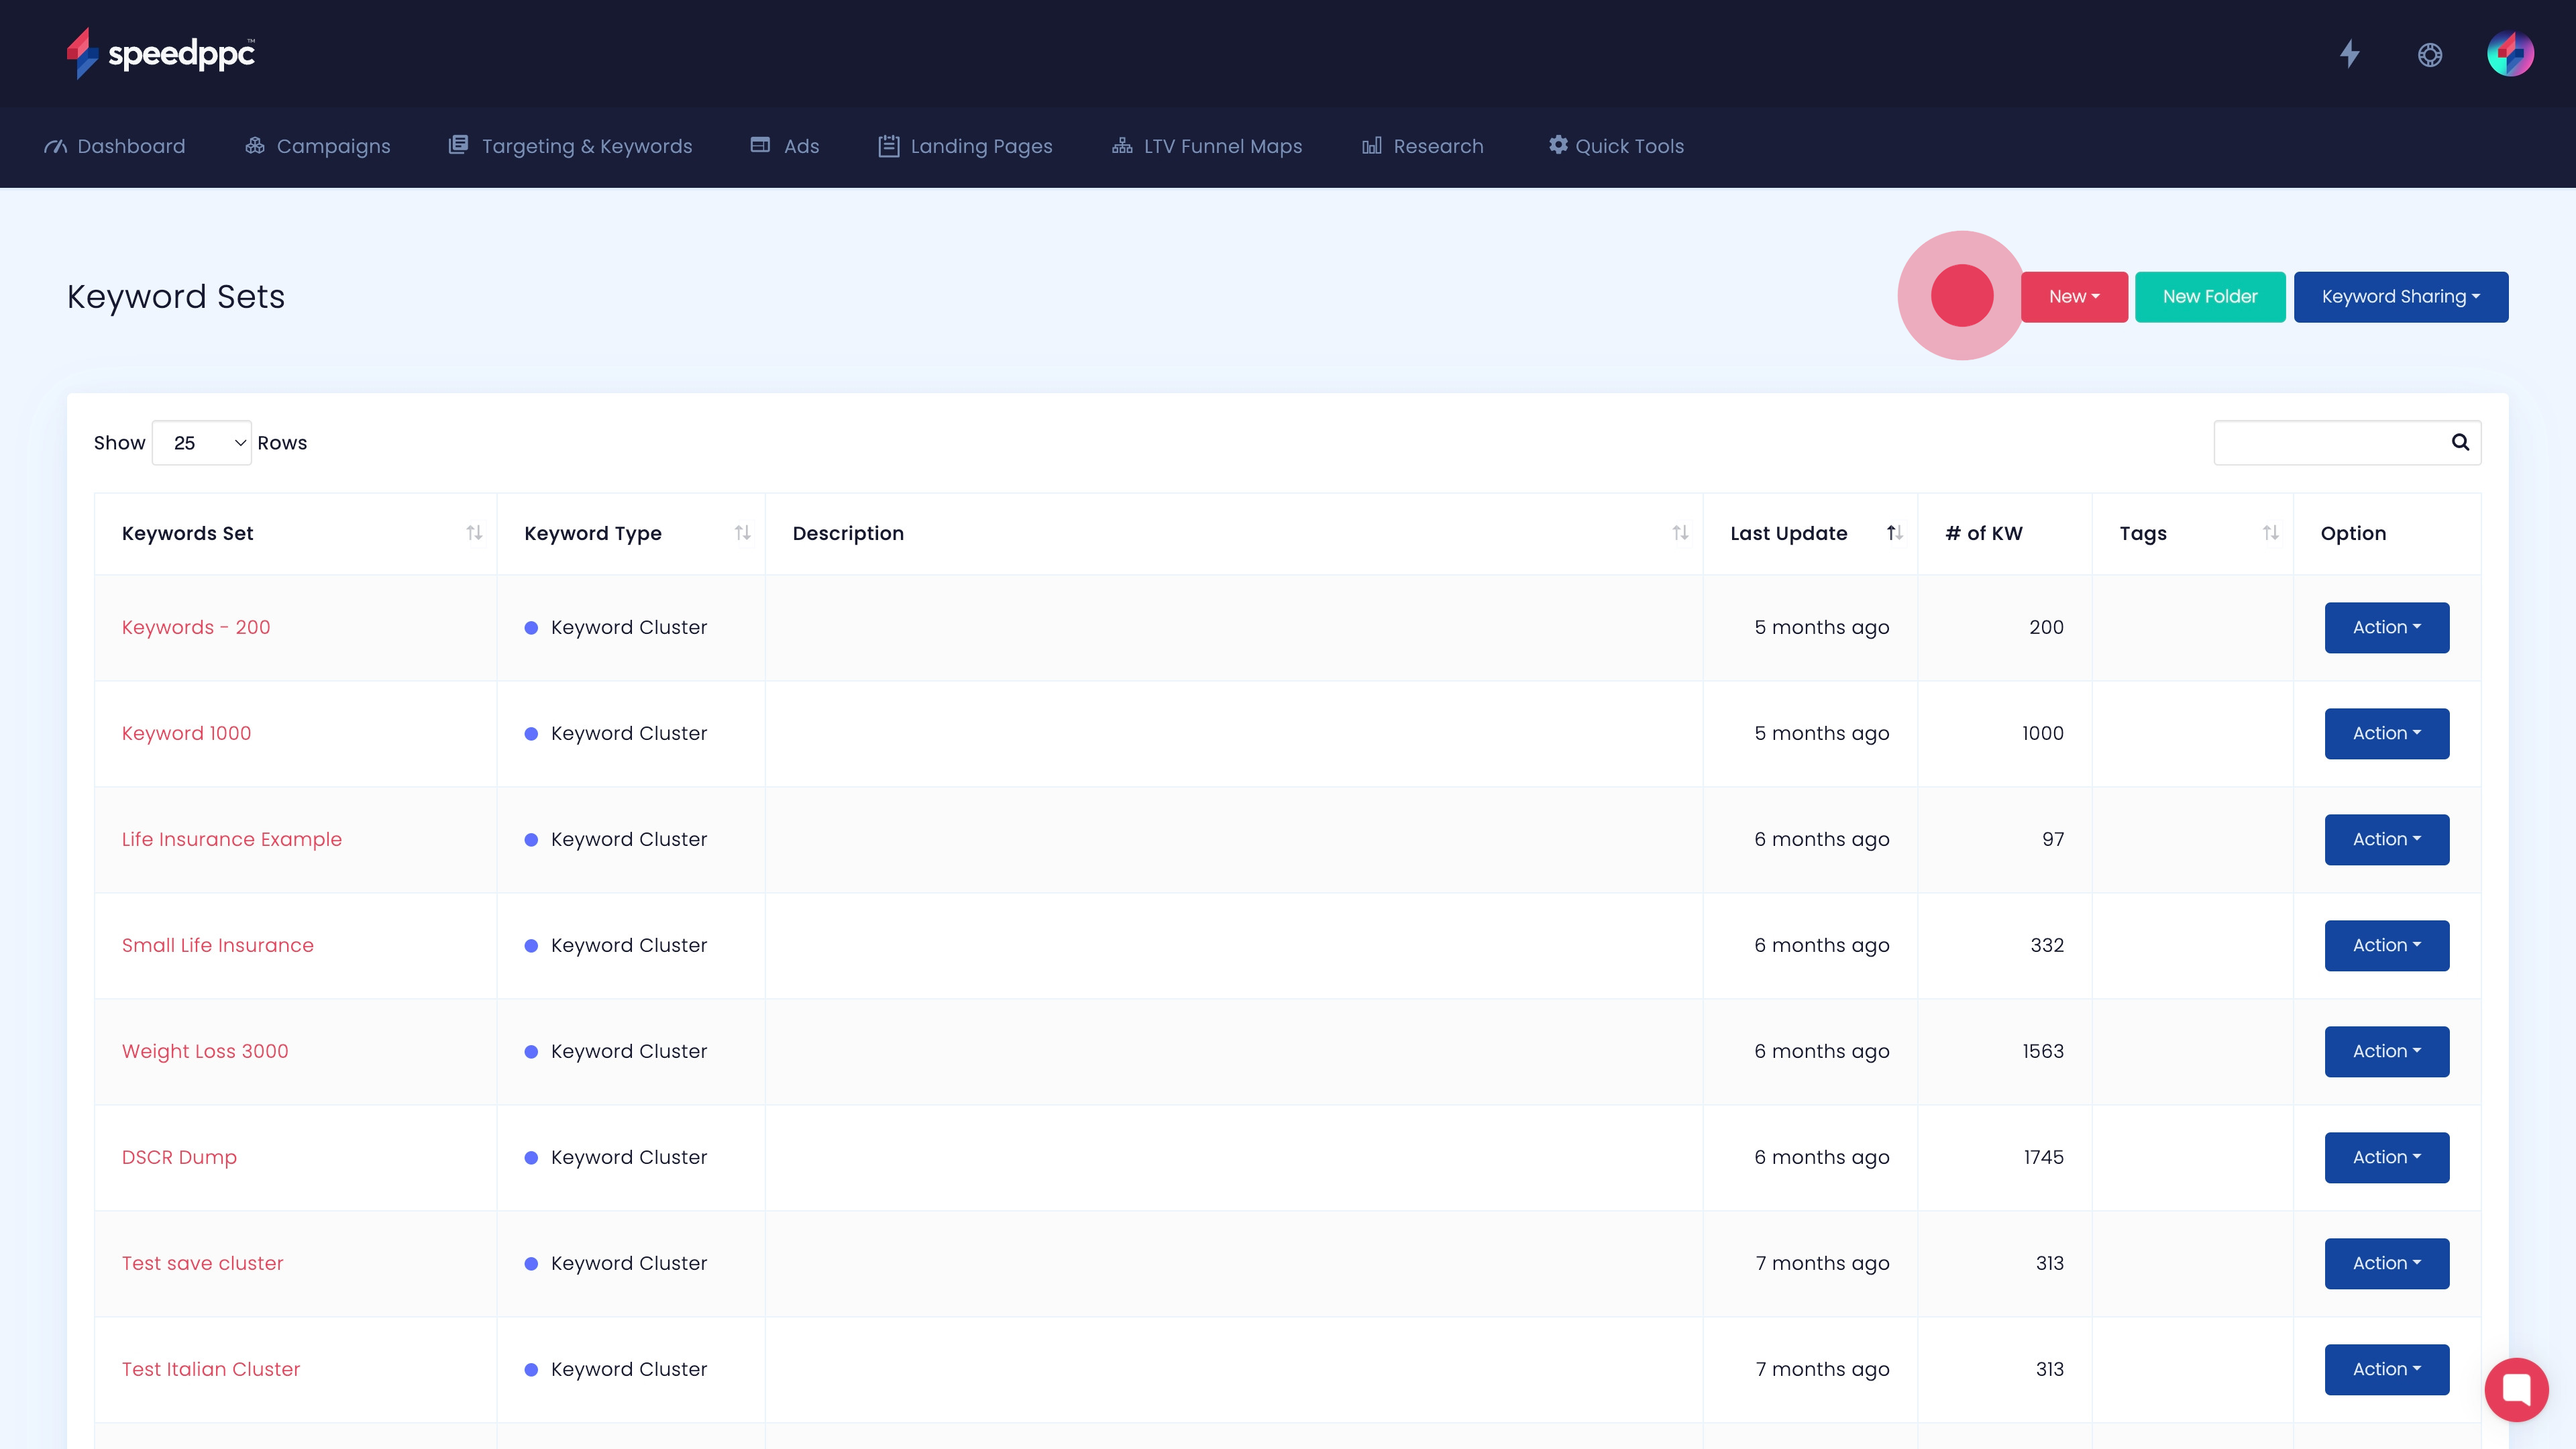Sort table by Last Update arrows

coord(1894,533)
